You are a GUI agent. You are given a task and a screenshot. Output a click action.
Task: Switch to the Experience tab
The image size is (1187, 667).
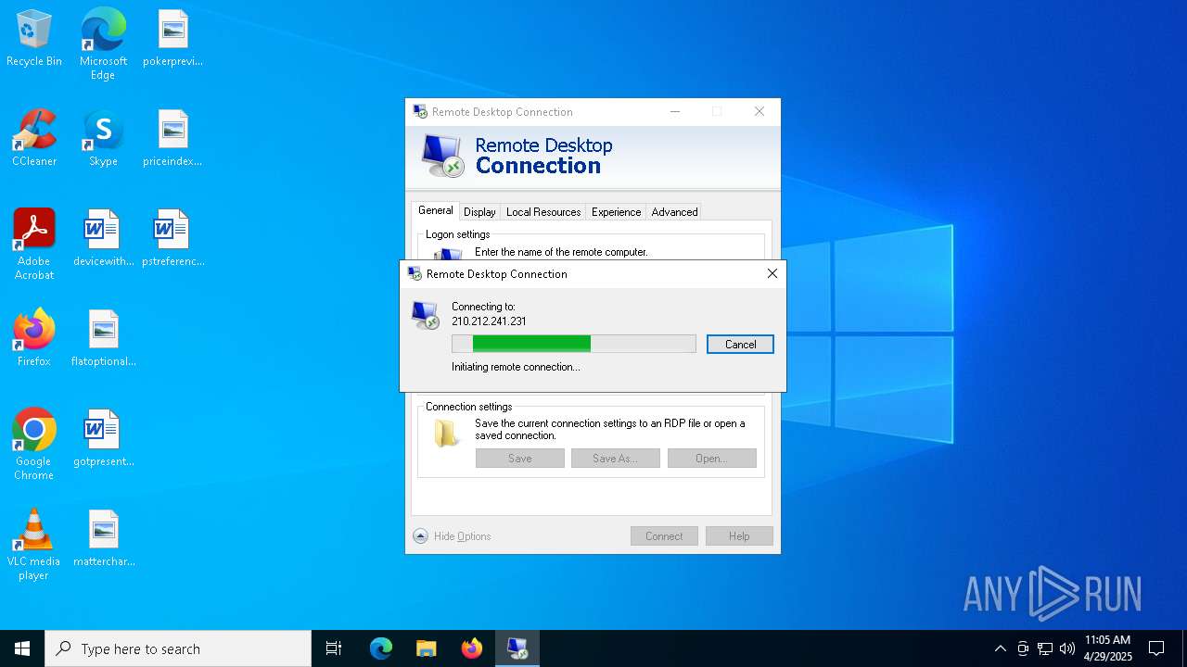pyautogui.click(x=616, y=212)
